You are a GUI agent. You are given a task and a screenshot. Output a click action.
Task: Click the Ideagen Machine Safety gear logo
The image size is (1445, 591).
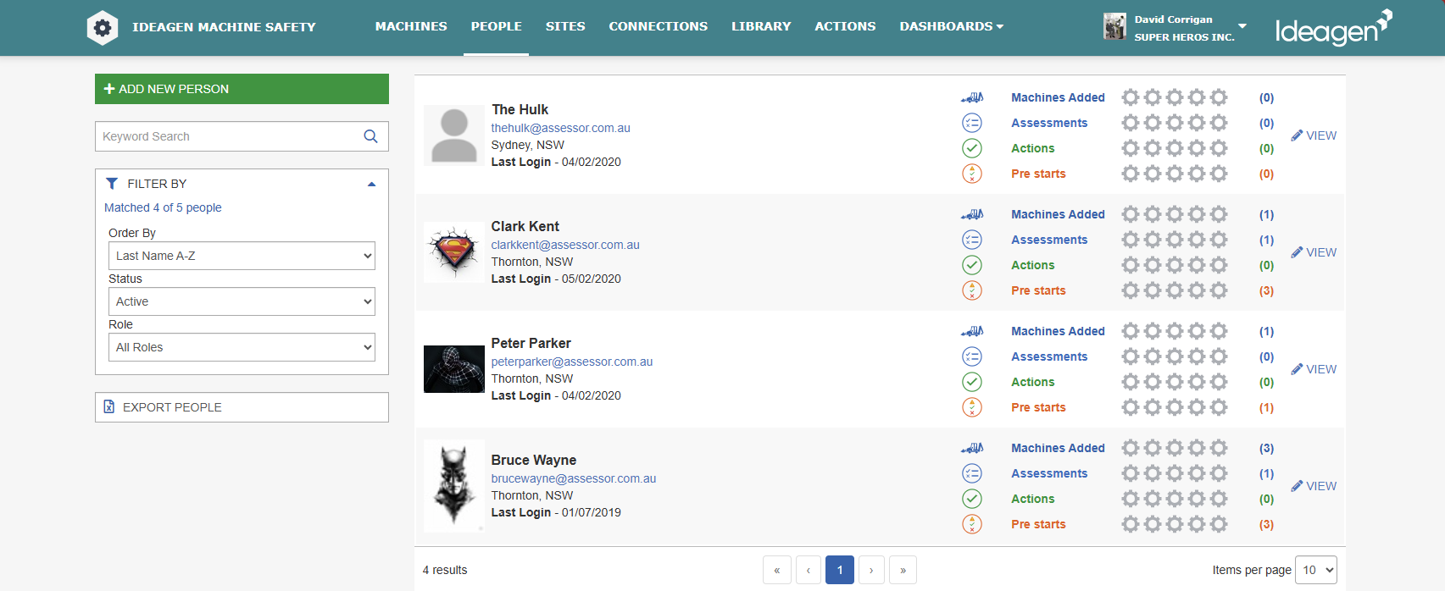pos(103,27)
